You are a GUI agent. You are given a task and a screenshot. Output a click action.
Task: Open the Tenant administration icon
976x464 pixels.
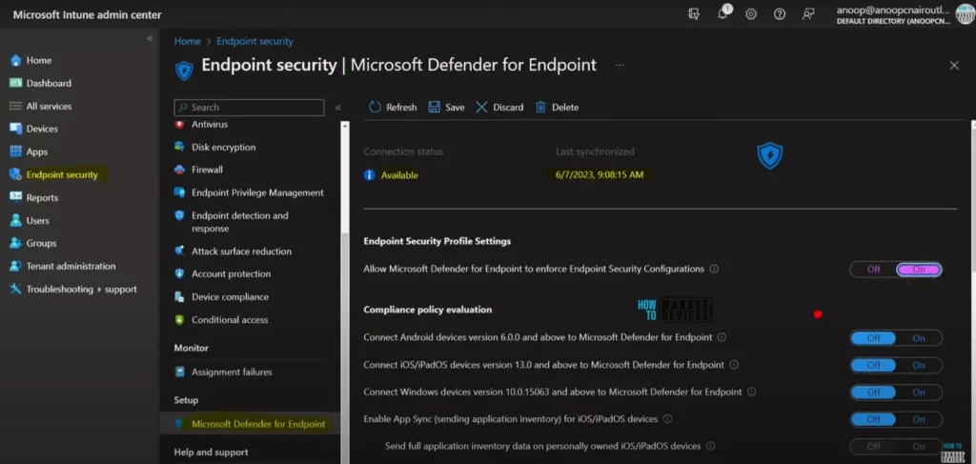click(x=15, y=266)
